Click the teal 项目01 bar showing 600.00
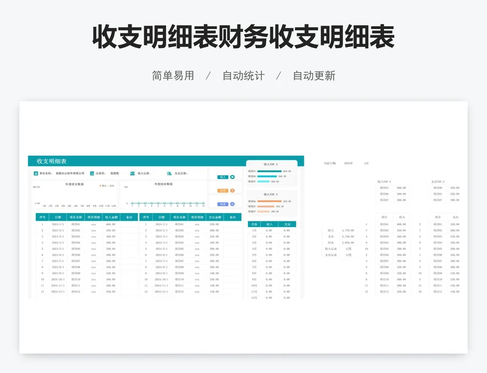Image resolution: width=487 pixels, height=373 pixels. click(269, 171)
